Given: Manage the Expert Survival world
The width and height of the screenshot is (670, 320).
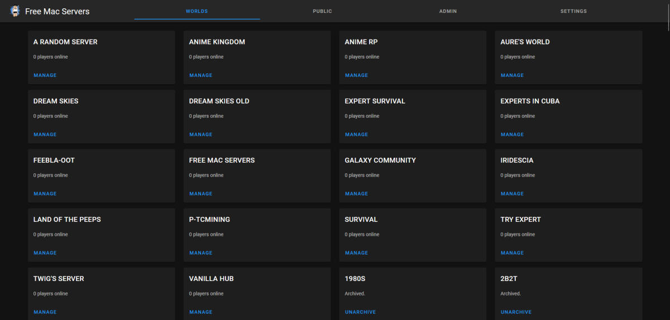Looking at the screenshot, I should pyautogui.click(x=356, y=134).
